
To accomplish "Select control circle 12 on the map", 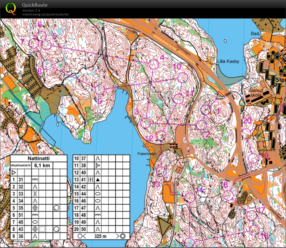I will [x=161, y=136].
